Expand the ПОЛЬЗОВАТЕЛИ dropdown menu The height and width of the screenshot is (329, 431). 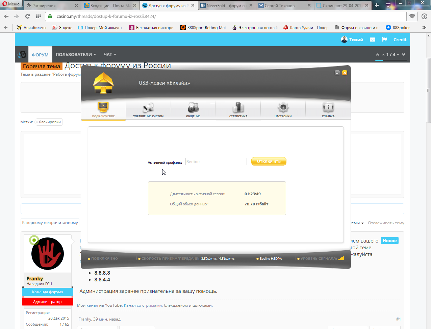tap(76, 54)
